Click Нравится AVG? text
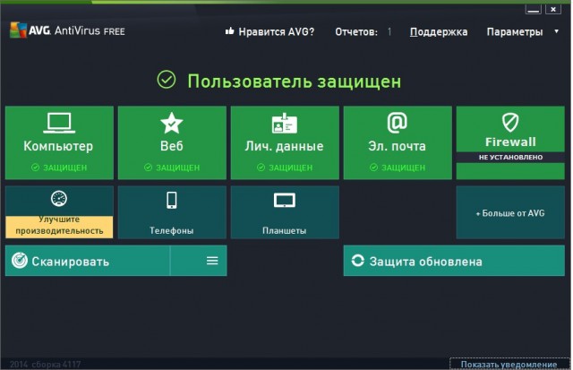The height and width of the screenshot is (370, 573). pyautogui.click(x=277, y=32)
